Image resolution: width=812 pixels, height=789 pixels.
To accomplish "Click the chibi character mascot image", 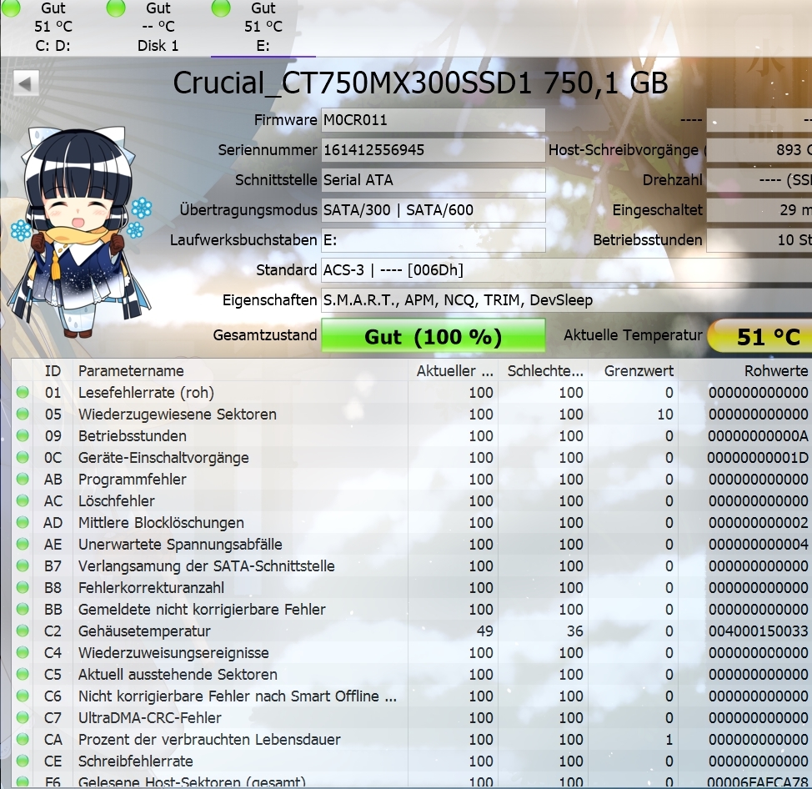I will tap(80, 230).
